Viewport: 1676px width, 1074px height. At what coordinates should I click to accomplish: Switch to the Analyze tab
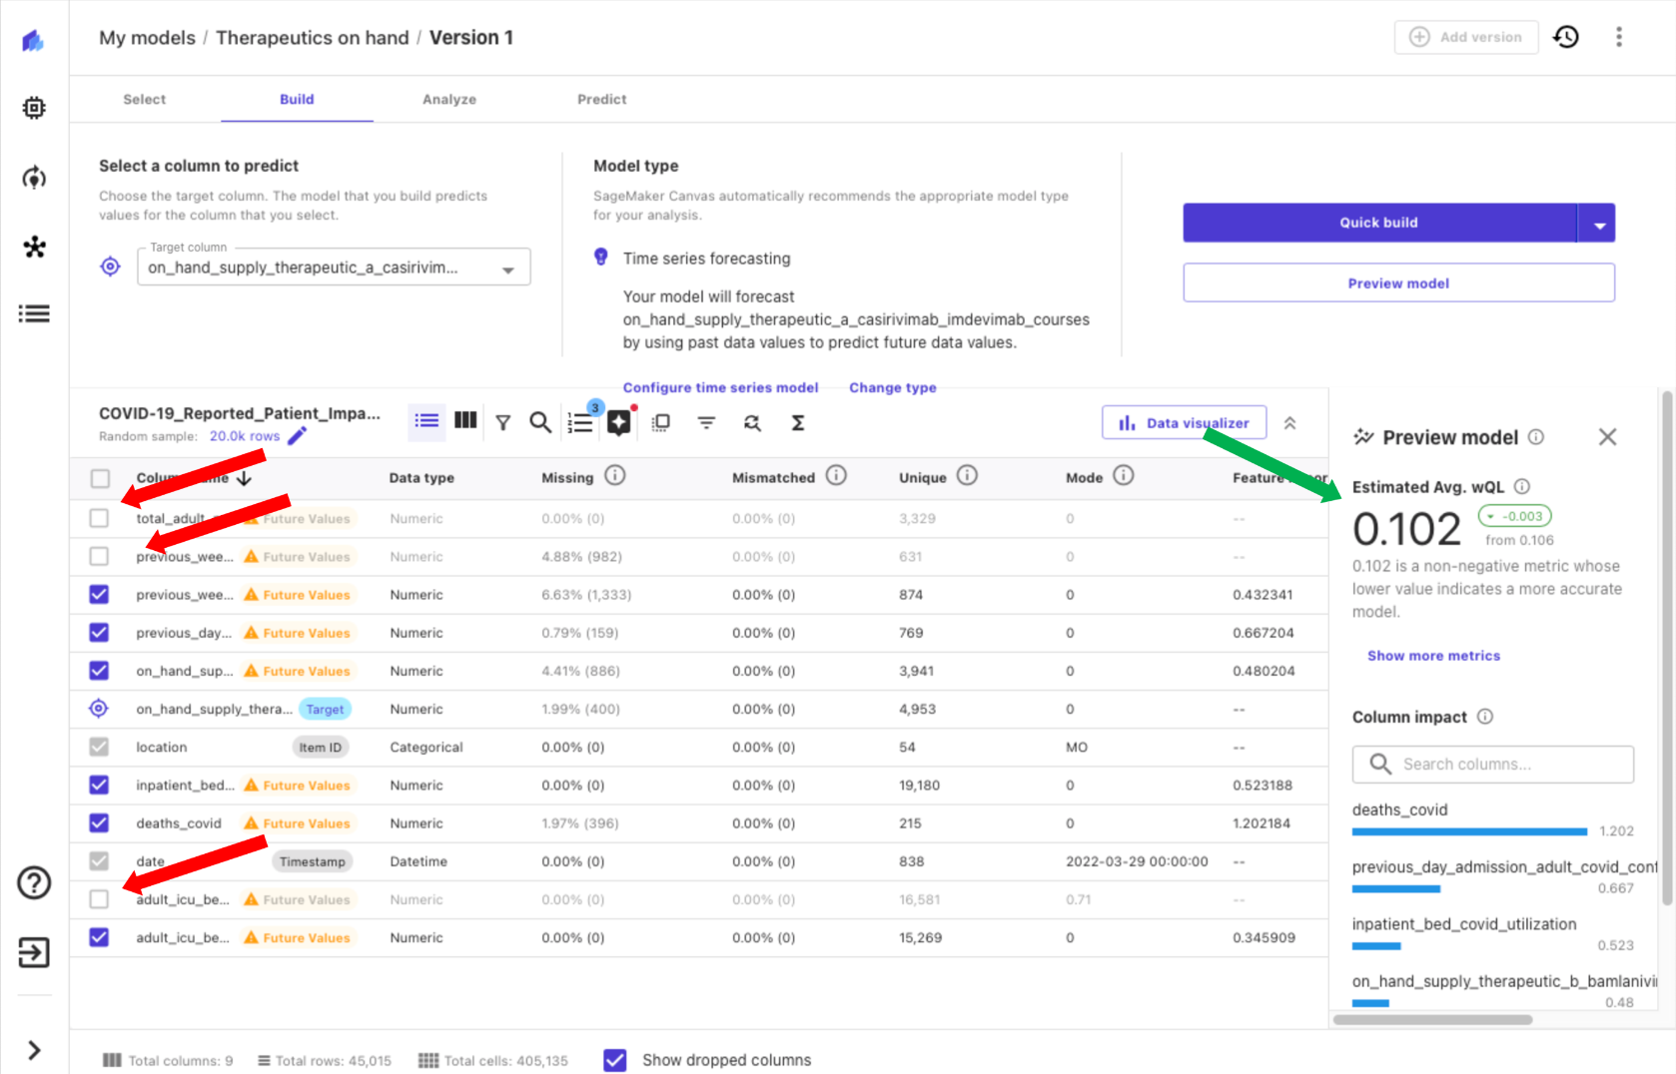click(449, 99)
